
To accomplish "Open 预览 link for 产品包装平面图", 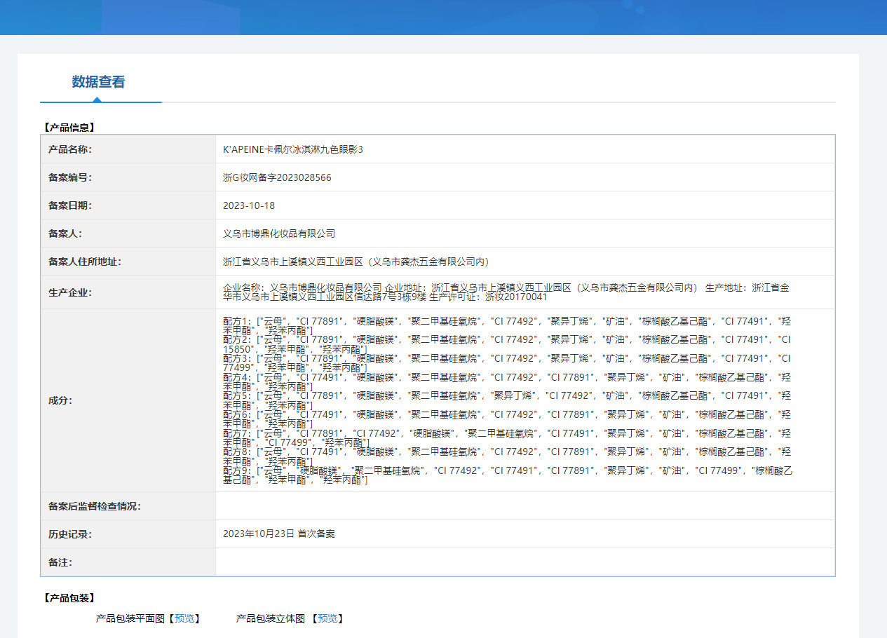I will pos(184,618).
